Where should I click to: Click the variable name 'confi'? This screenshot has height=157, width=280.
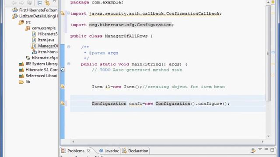(136, 104)
